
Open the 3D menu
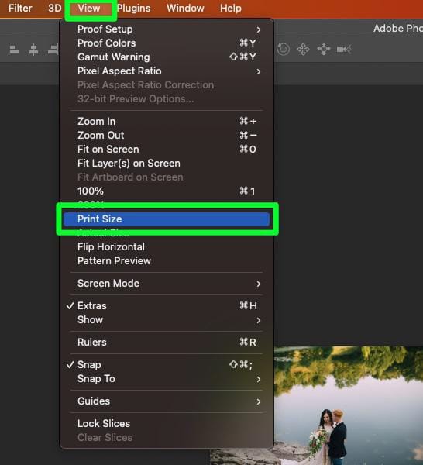[54, 8]
